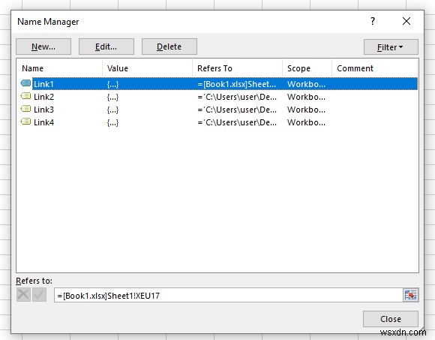The width and height of the screenshot is (435, 340).
Task: Sort by the Value column header
Action: click(147, 68)
